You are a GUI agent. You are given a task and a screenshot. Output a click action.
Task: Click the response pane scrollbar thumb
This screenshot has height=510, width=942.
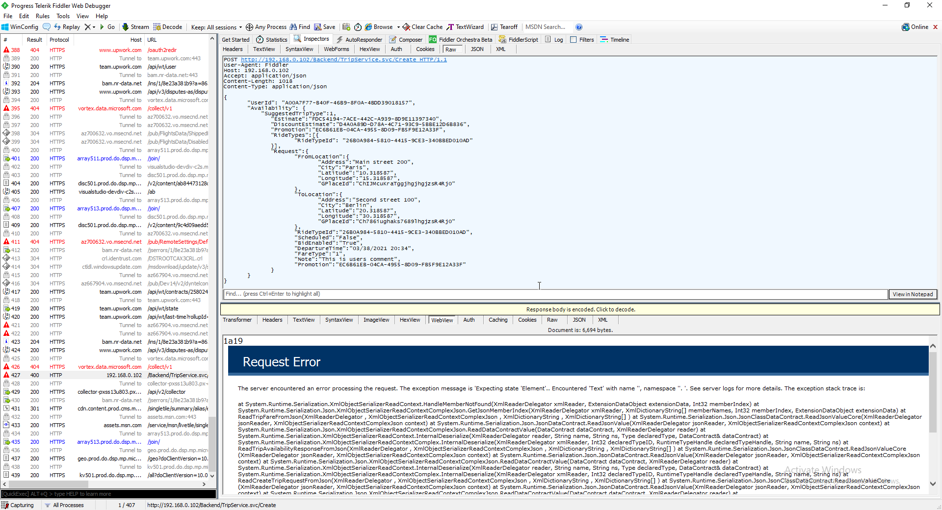(933, 392)
